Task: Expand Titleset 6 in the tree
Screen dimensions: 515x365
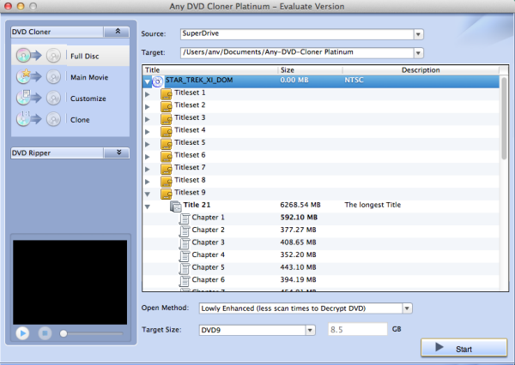Action: pyautogui.click(x=148, y=157)
